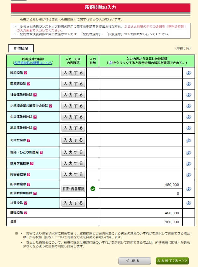Click the 訂正・内容確認 button for 配偶者控除
Image resolution: width=198 pixels, height=267 pixels.
pos(73,189)
